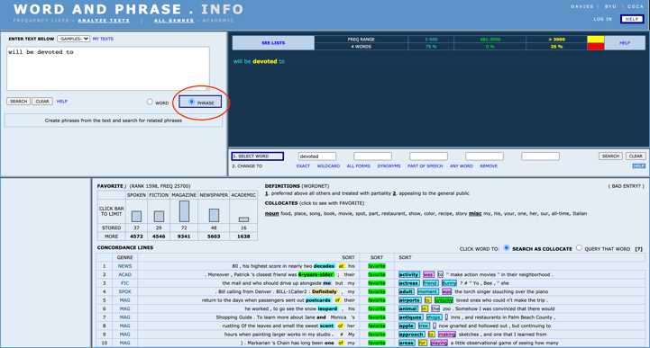Select the PHRASE radio button

click(191, 102)
